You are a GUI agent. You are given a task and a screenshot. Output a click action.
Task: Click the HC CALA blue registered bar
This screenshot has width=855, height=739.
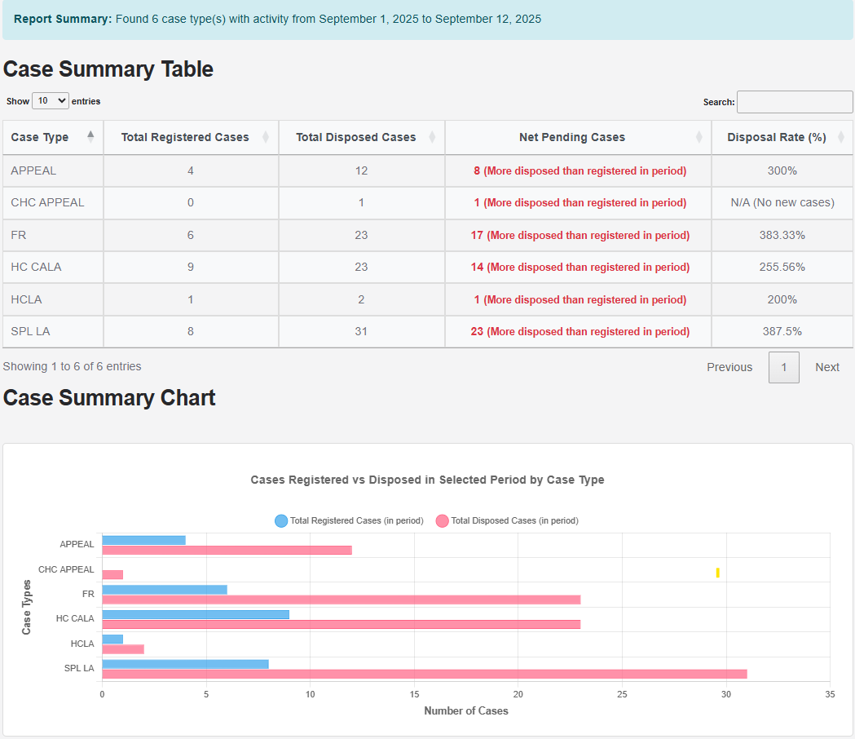pyautogui.click(x=196, y=614)
